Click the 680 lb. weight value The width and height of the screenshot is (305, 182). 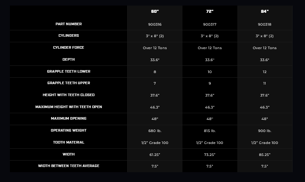pyautogui.click(x=155, y=131)
